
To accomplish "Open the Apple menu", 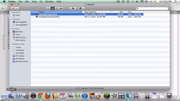I will click(x=4, y=1).
